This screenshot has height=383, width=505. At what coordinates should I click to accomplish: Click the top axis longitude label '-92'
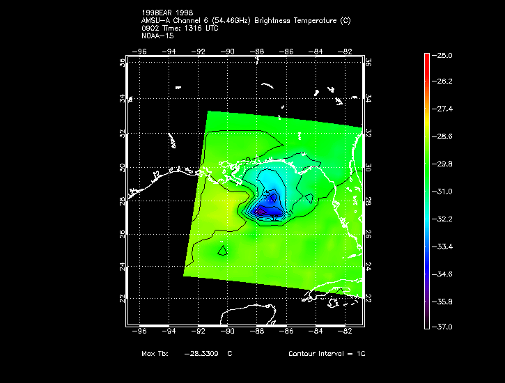[198, 52]
